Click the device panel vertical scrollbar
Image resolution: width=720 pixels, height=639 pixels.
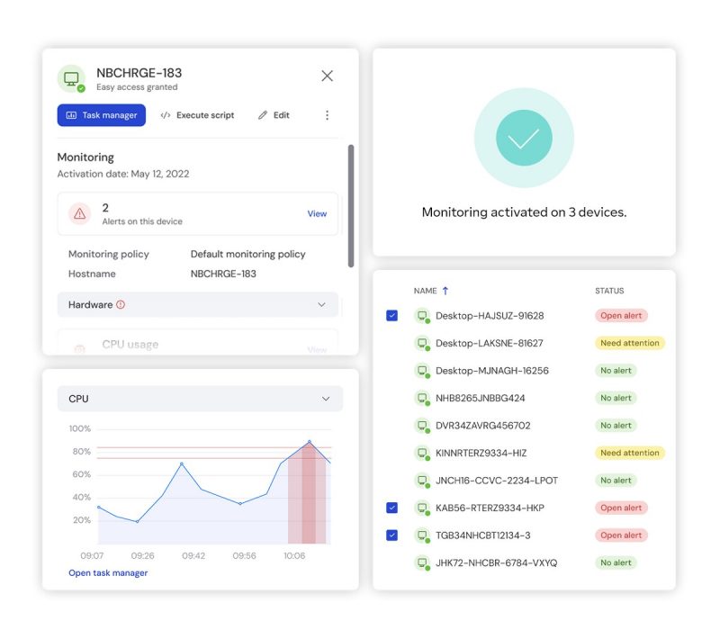pyautogui.click(x=351, y=206)
